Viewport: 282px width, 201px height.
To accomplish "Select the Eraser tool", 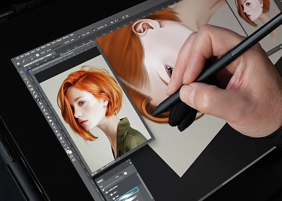I will [44, 110].
